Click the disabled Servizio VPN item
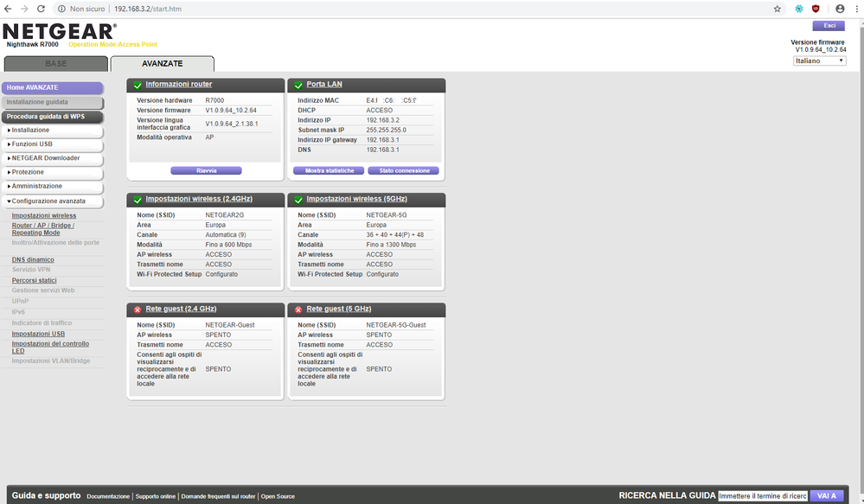This screenshot has width=864, height=504. click(x=31, y=270)
